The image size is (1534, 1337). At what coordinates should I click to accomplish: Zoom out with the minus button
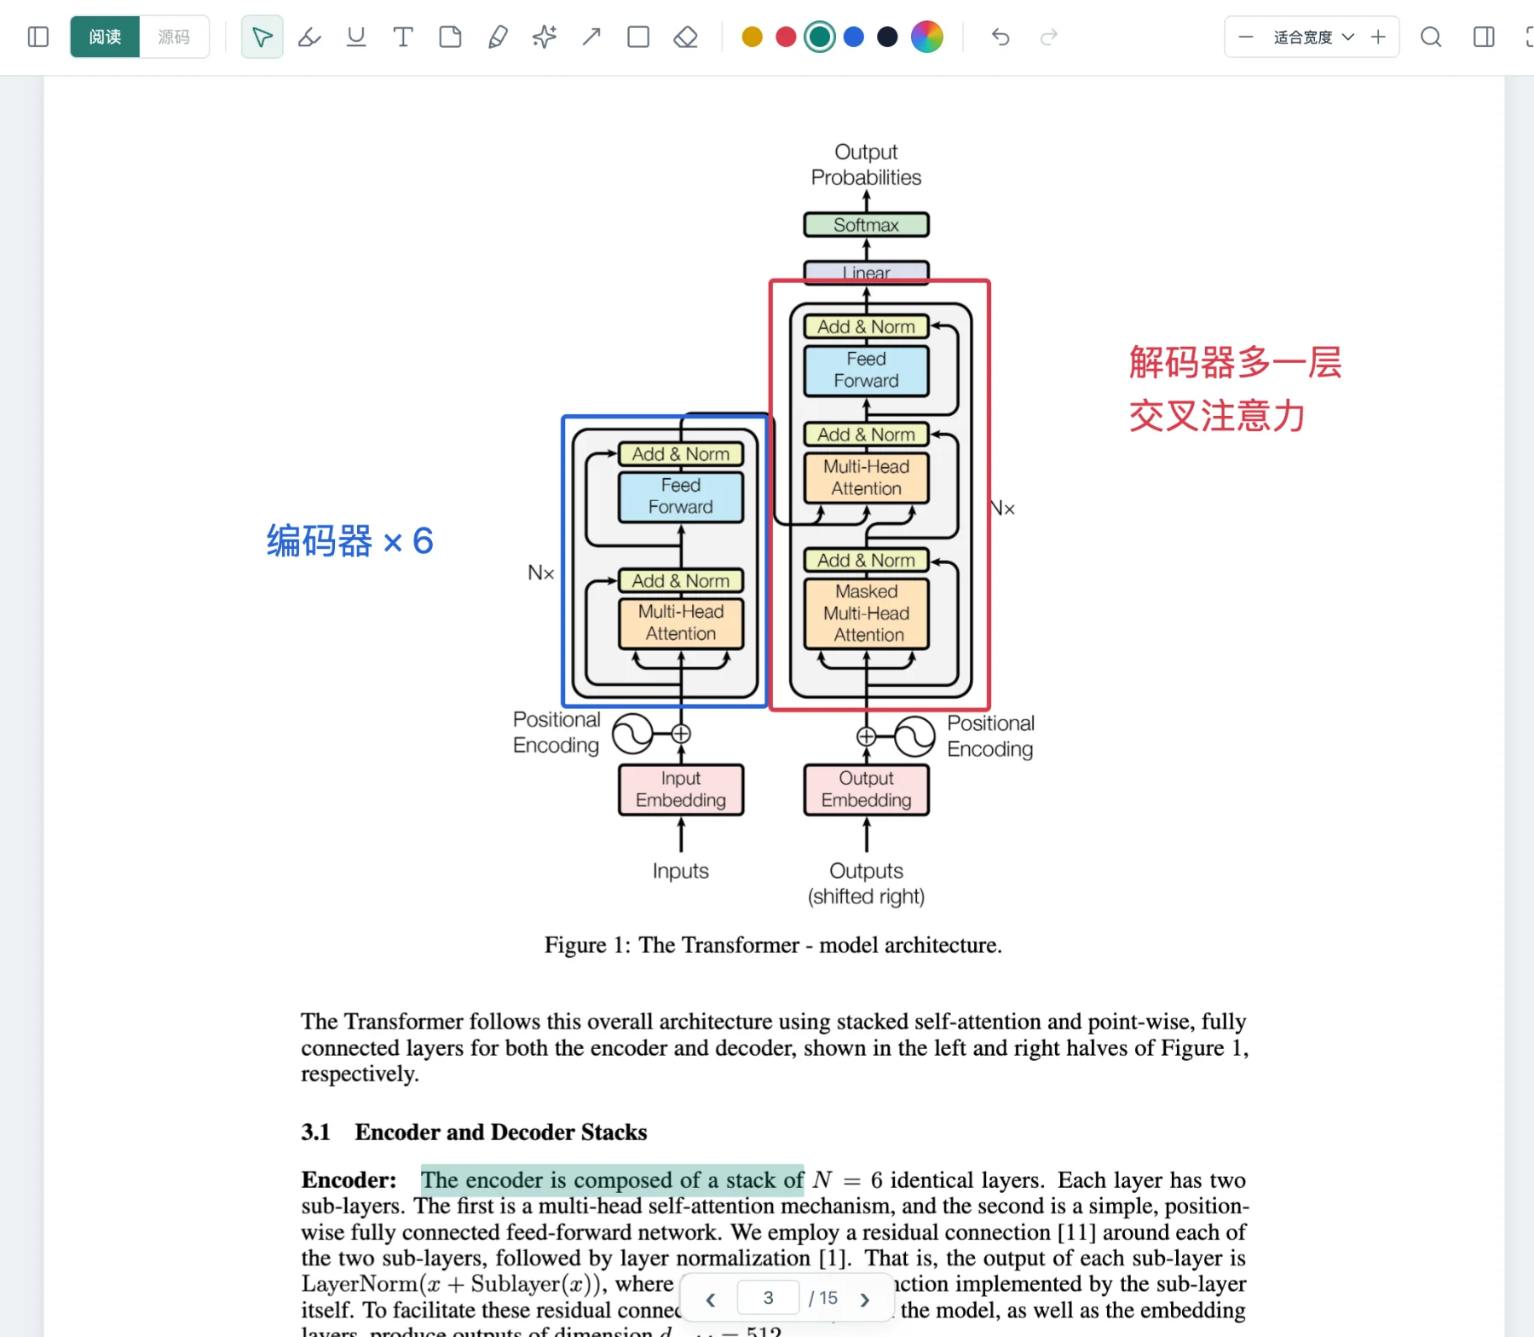coord(1245,37)
